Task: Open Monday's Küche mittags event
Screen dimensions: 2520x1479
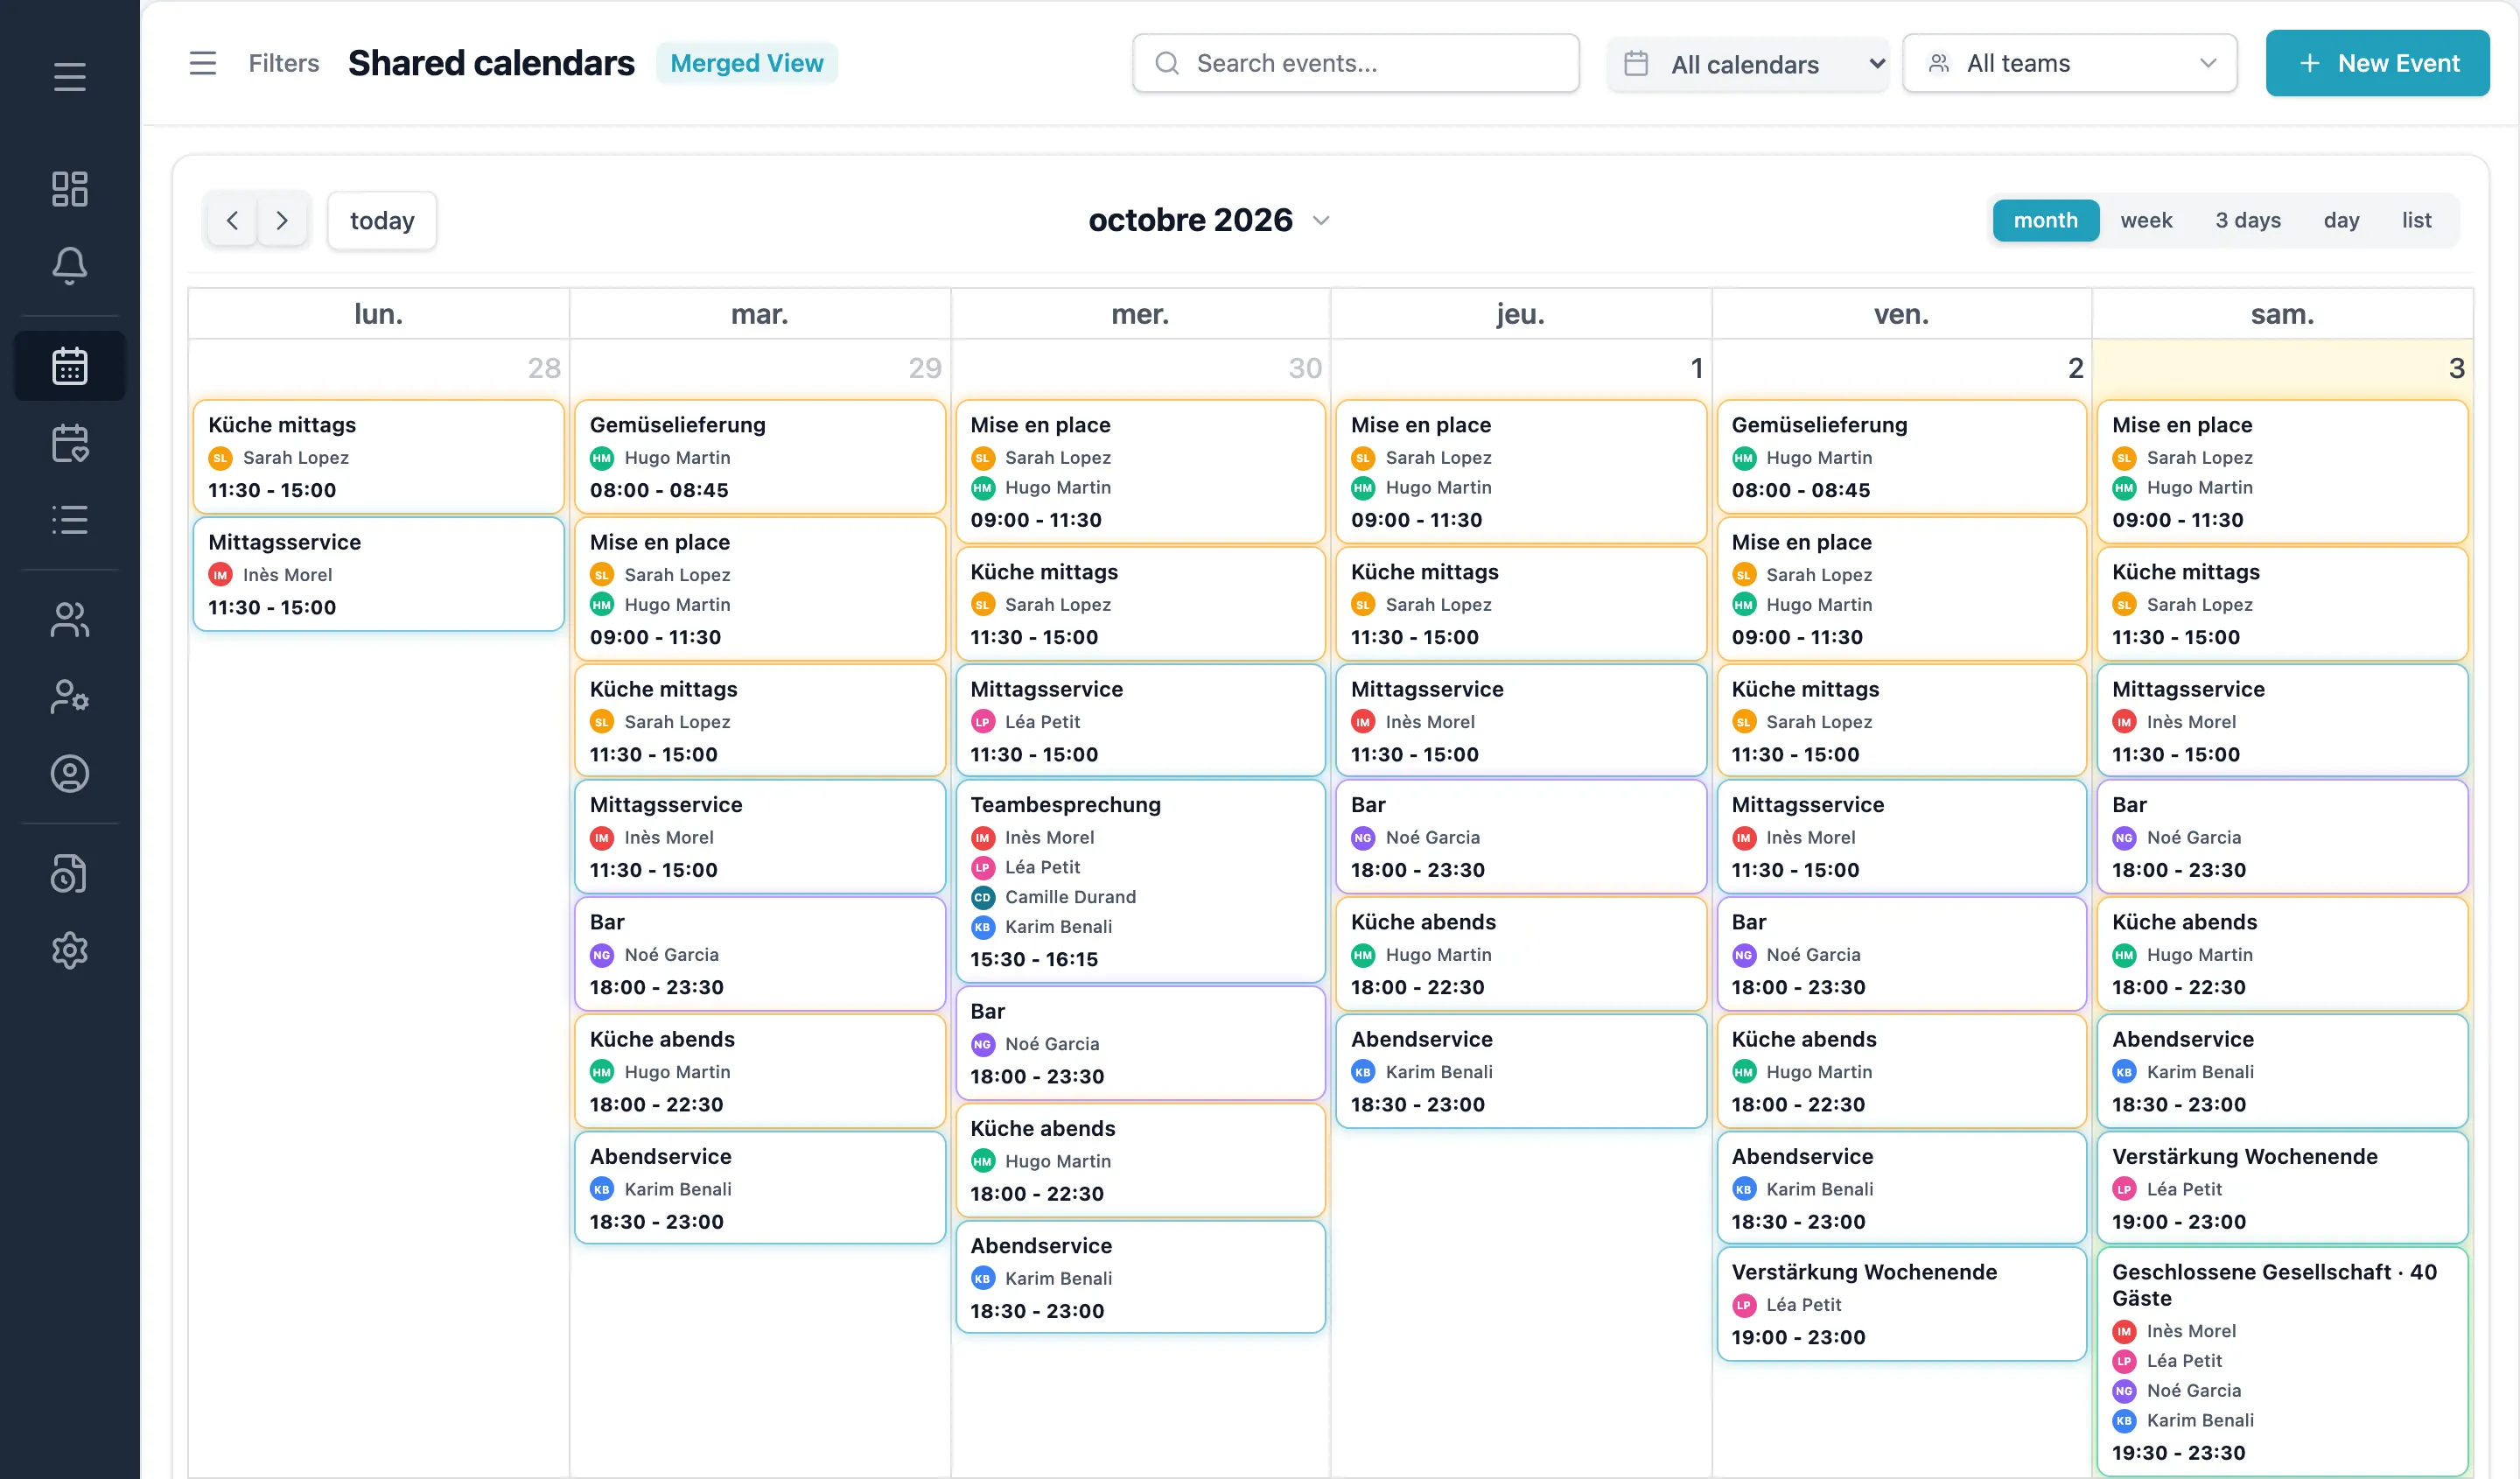Action: click(378, 457)
